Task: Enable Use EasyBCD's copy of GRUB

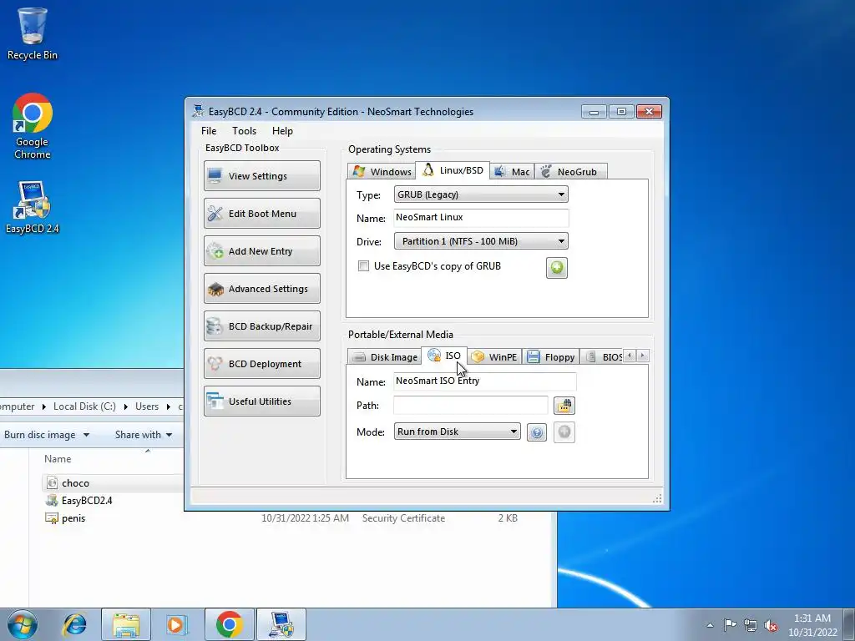Action: point(363,266)
